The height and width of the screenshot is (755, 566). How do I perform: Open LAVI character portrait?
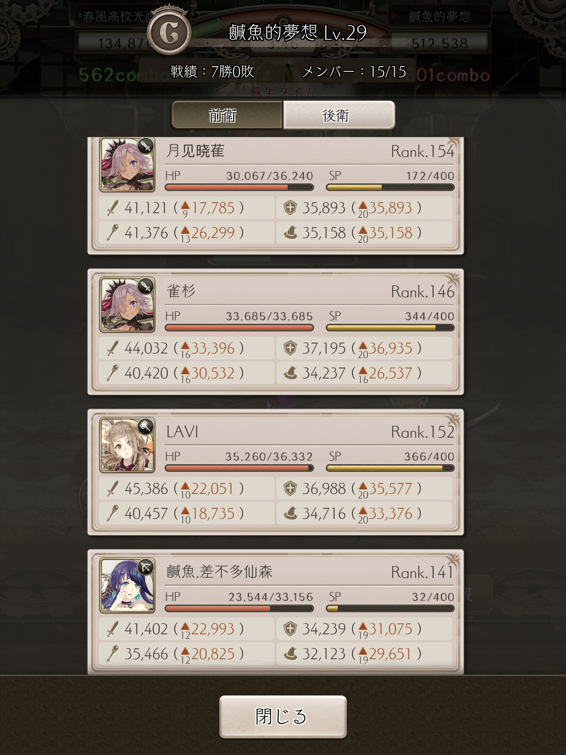tap(127, 445)
